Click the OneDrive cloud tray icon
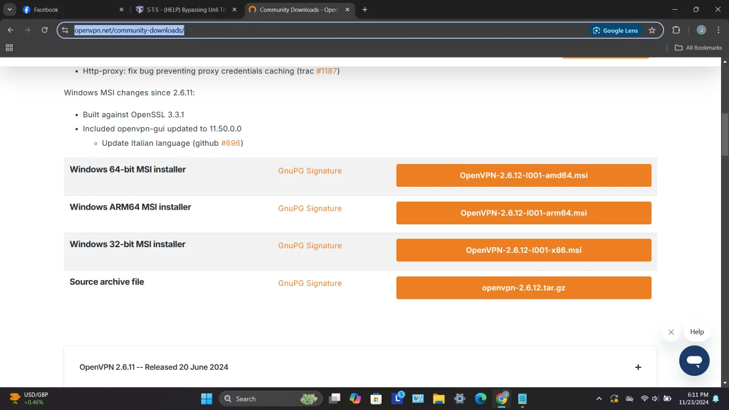 pyautogui.click(x=629, y=399)
